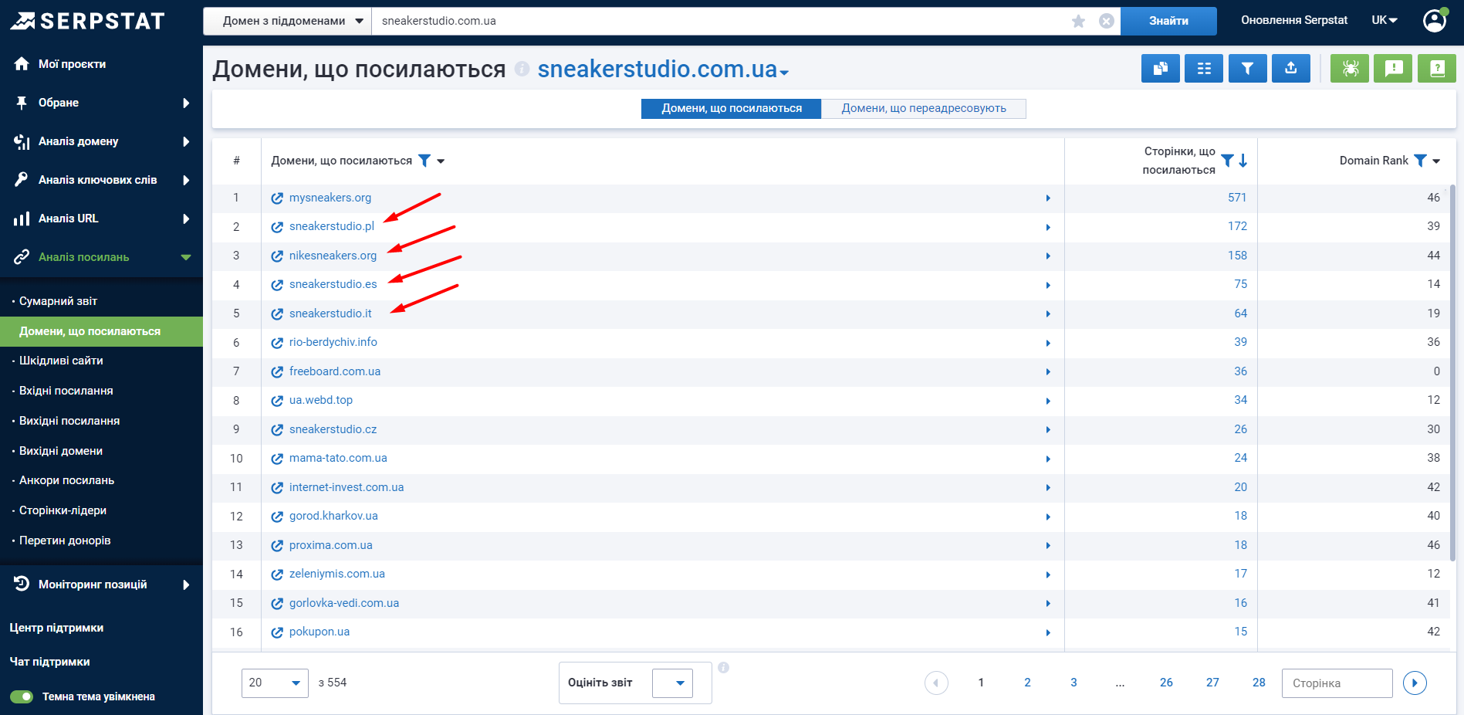Click the export upload icon button
This screenshot has width=1464, height=715.
pos(1290,69)
